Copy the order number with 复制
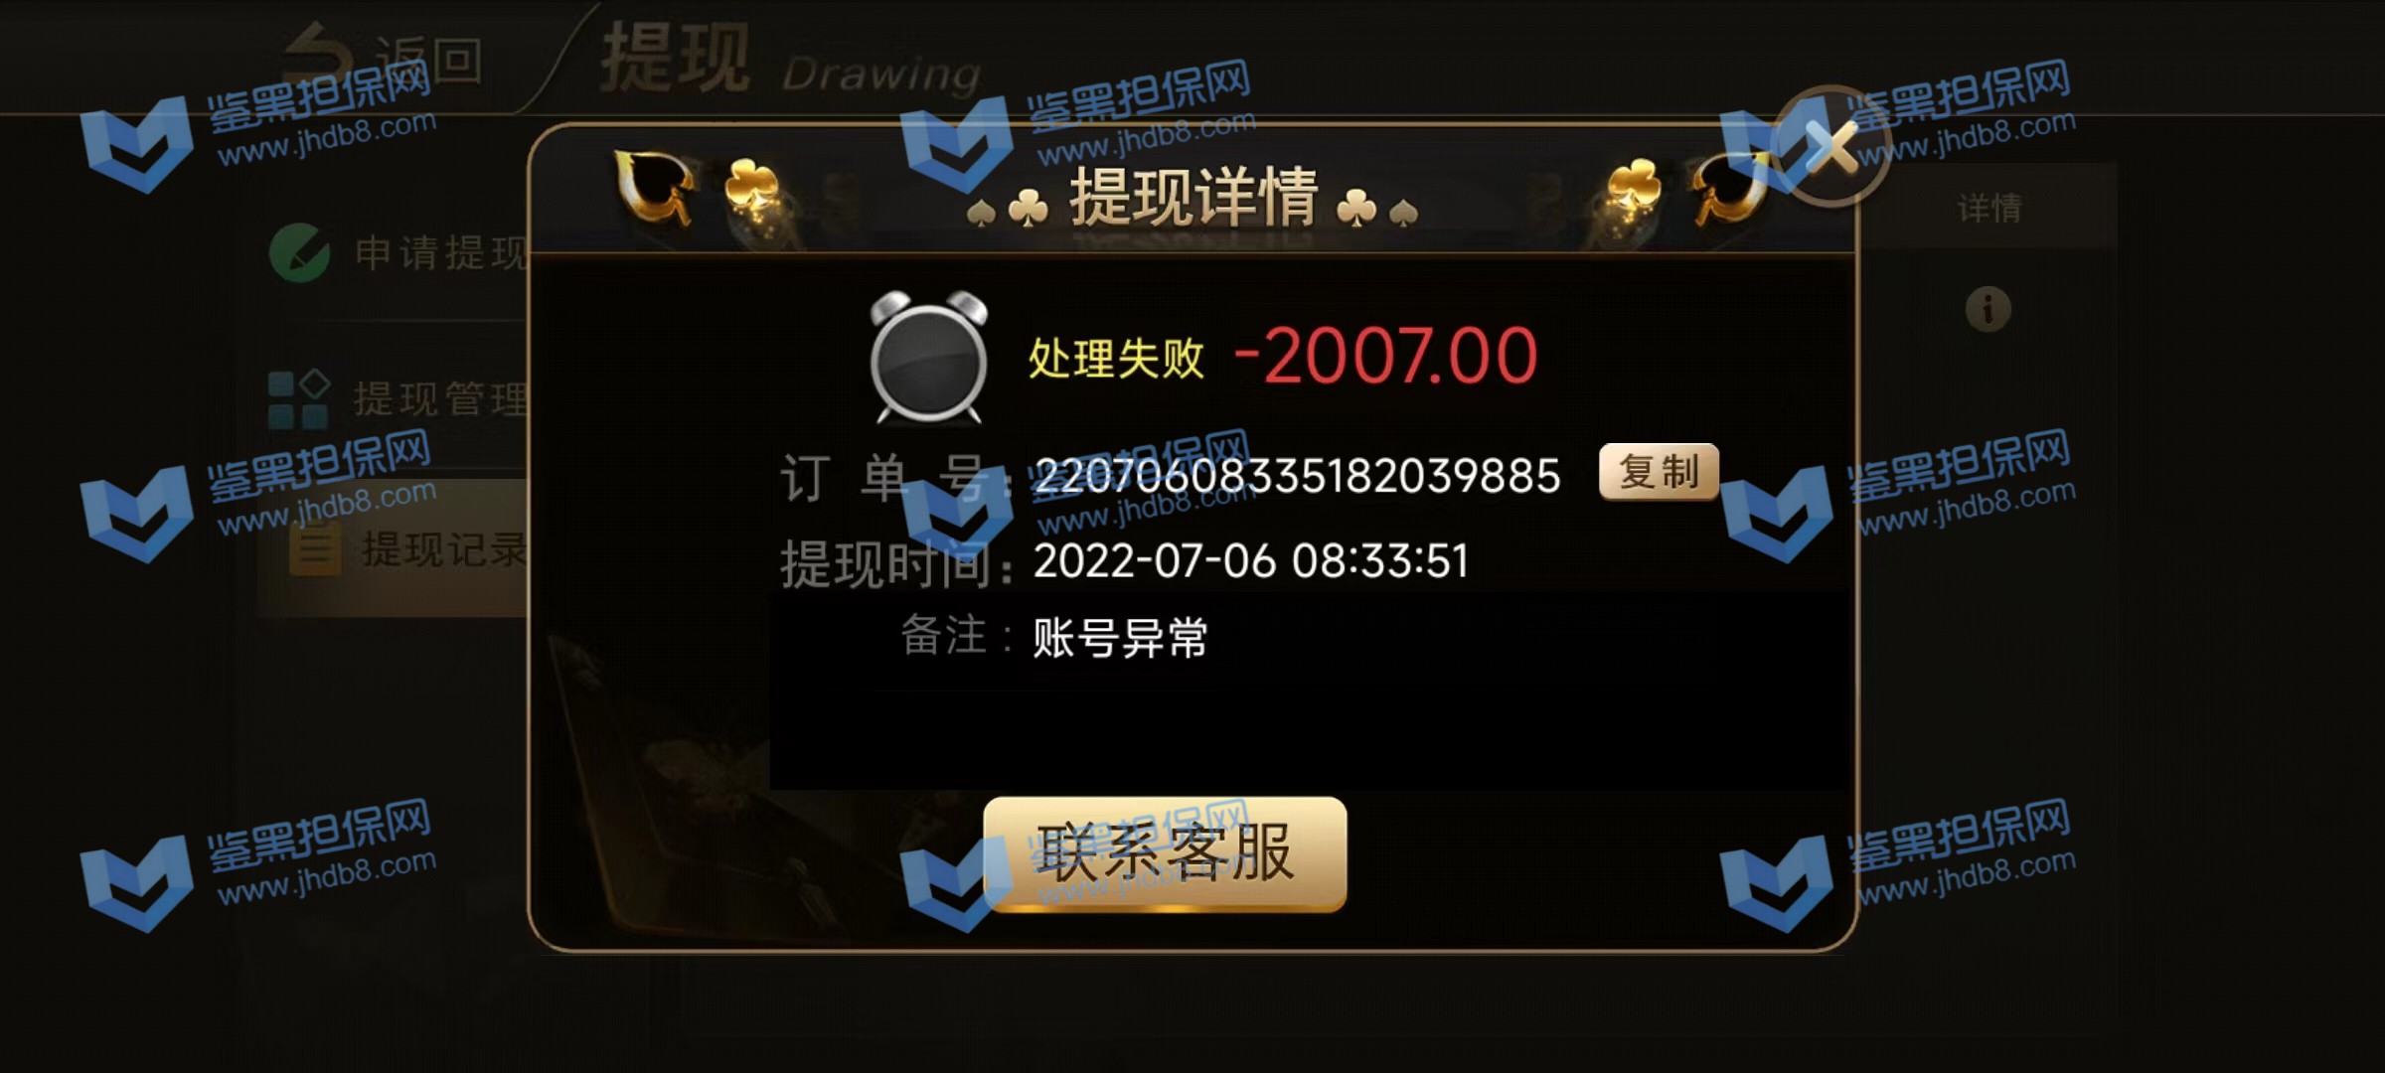 [x=1659, y=472]
